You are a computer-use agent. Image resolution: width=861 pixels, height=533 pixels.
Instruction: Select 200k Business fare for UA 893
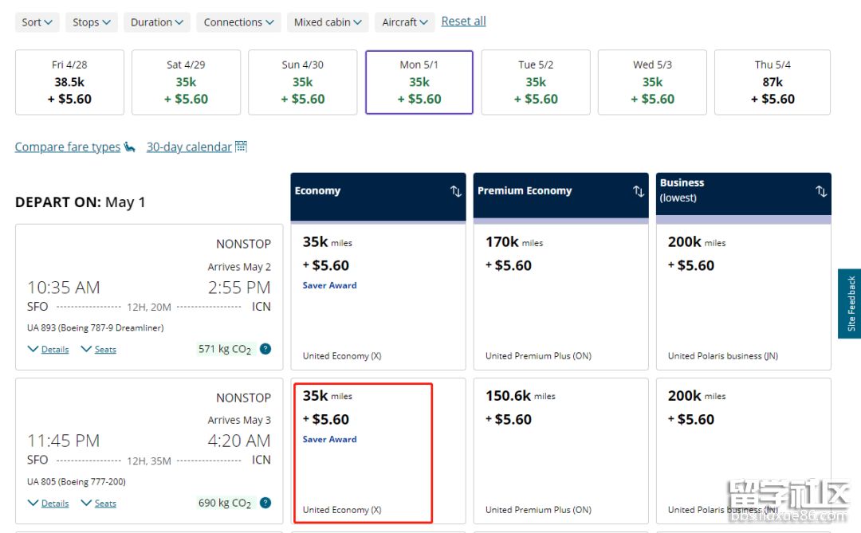click(744, 297)
